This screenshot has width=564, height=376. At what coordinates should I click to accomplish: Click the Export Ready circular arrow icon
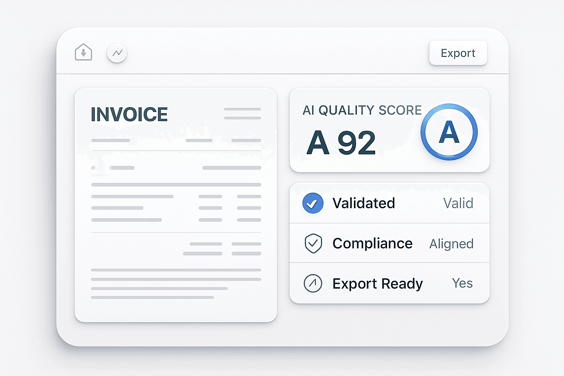click(x=313, y=283)
